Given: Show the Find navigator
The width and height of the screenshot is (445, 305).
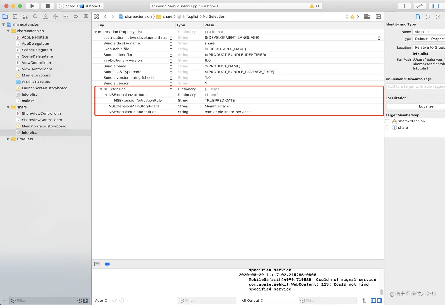Looking at the screenshot, I should pos(35,16).
